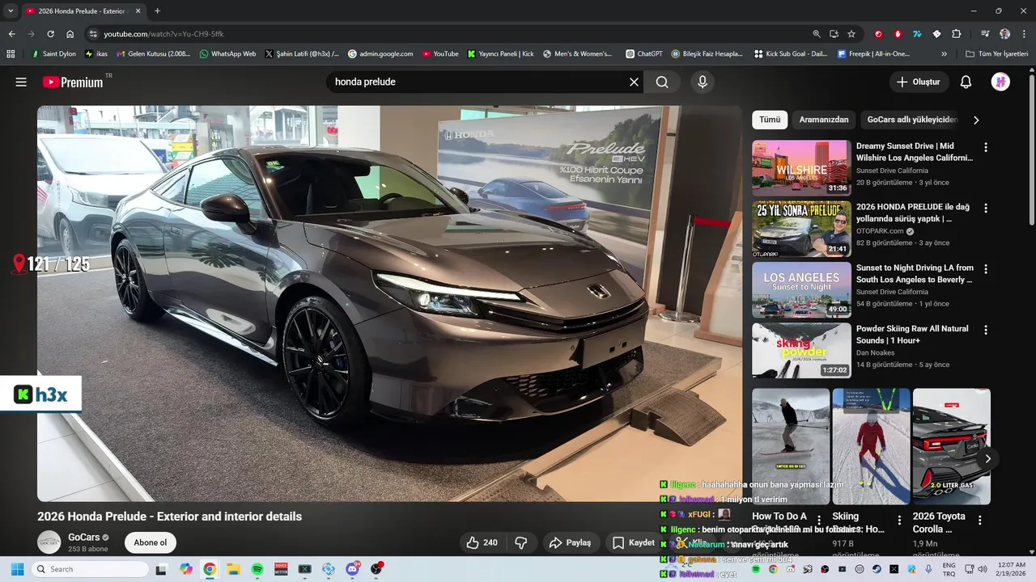This screenshot has height=582, width=1036.
Task: Open the 2026 Toyota Corolla short thumbnail
Action: (x=951, y=446)
